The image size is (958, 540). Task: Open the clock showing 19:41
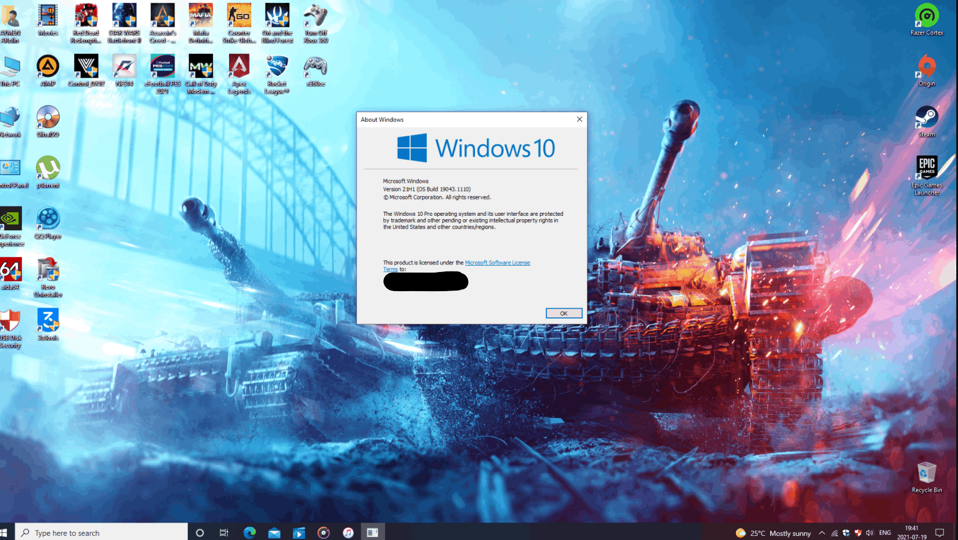(912, 532)
